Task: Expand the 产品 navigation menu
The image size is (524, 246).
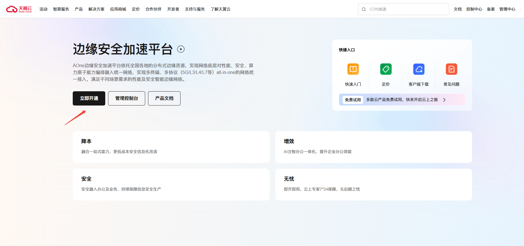Action: [x=79, y=9]
